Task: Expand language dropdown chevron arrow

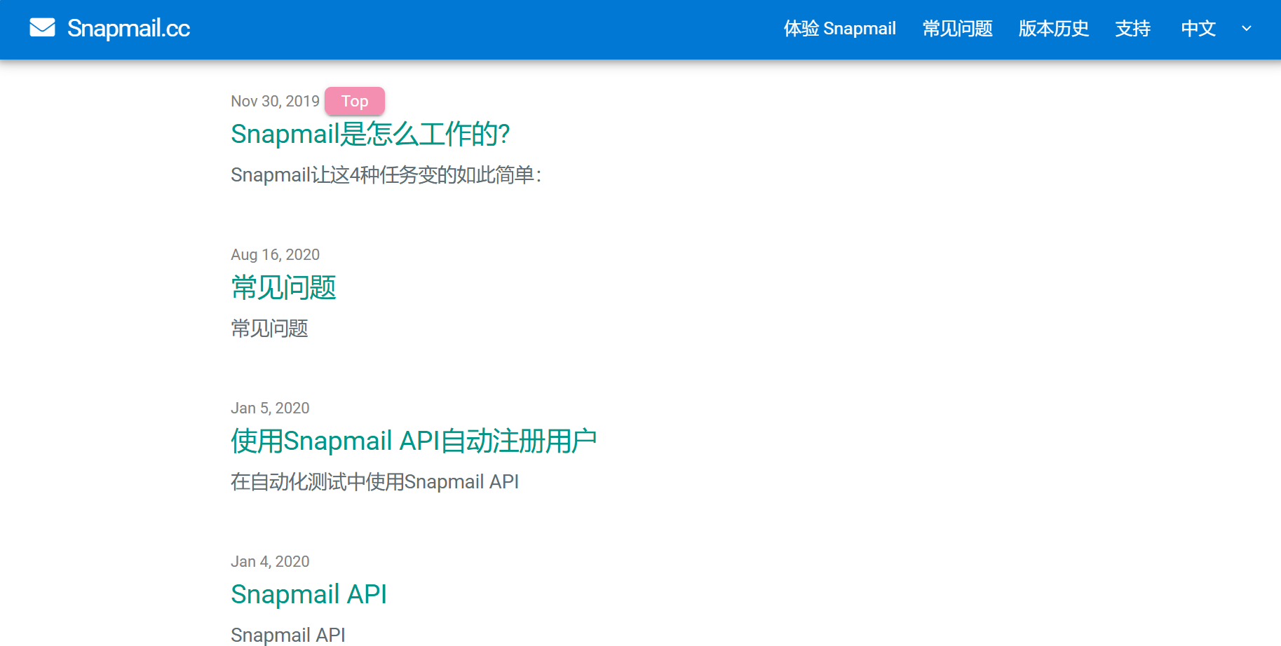Action: point(1246,29)
